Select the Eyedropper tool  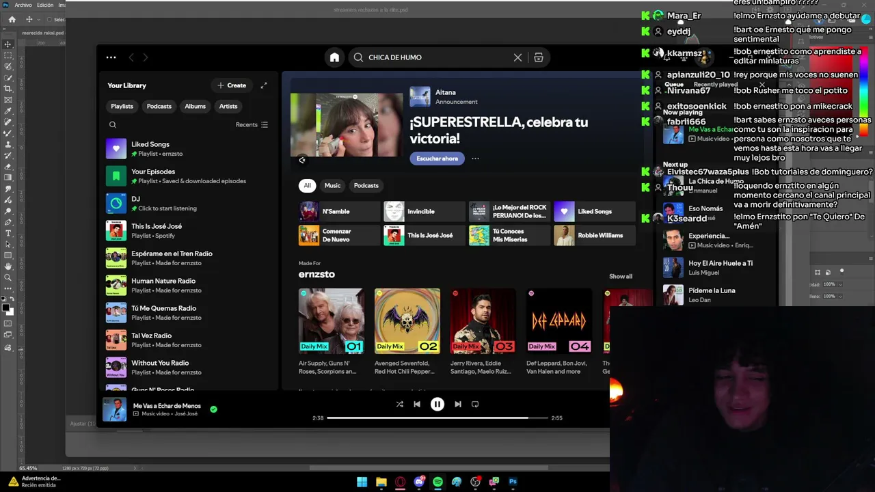pyautogui.click(x=8, y=111)
